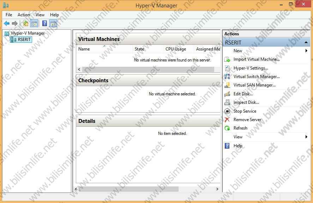Viewport: 313px width, 203px height.
Task: Collapse the RSERIT actions section header
Action: coord(306,42)
